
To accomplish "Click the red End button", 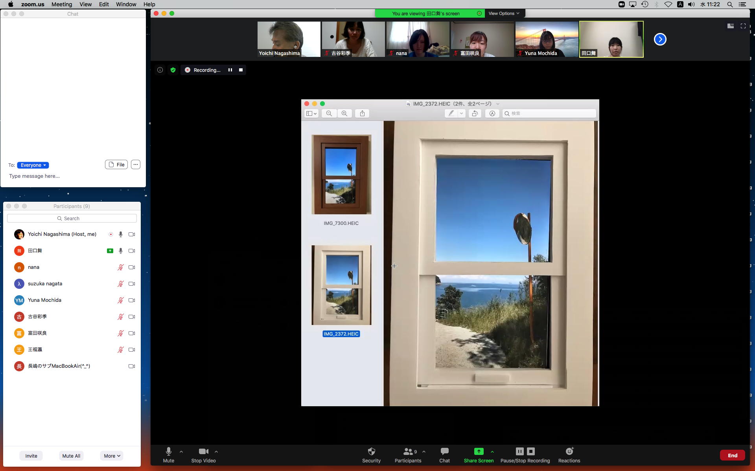I will [x=732, y=455].
